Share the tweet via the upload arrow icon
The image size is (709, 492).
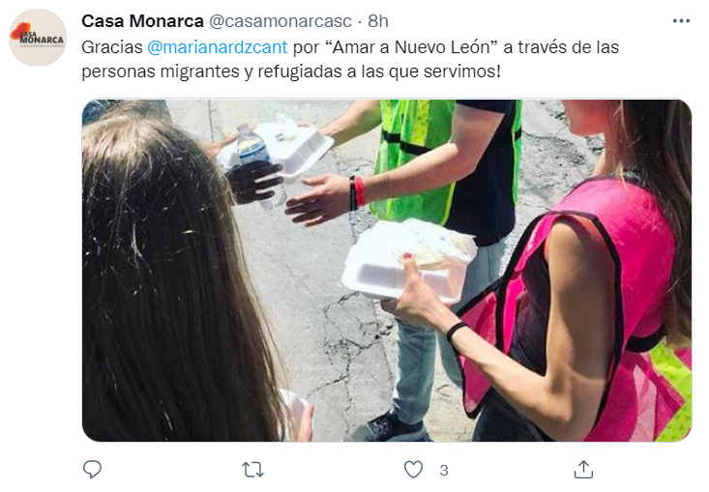583,470
